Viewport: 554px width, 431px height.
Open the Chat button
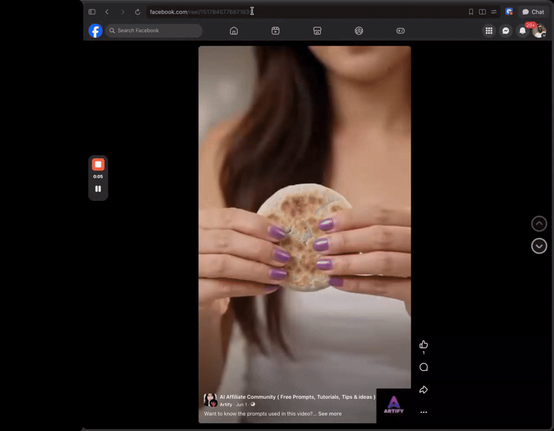coord(533,12)
